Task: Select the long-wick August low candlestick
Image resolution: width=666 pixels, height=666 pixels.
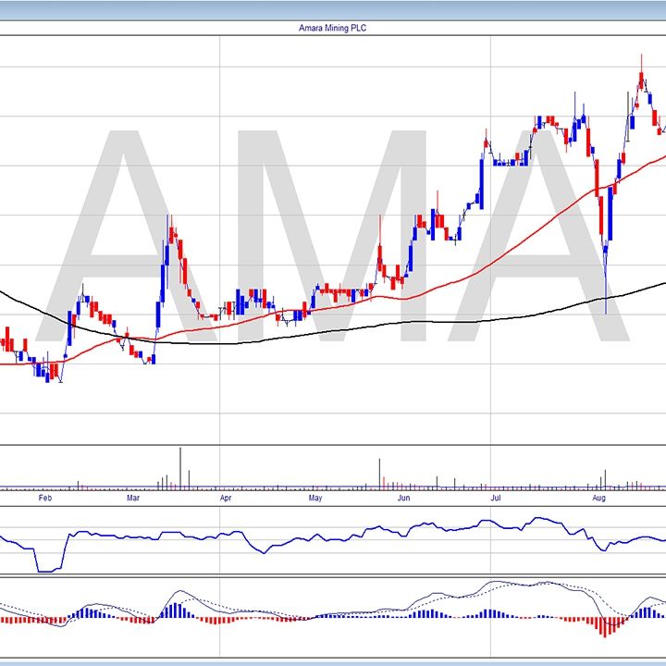Action: [606, 277]
